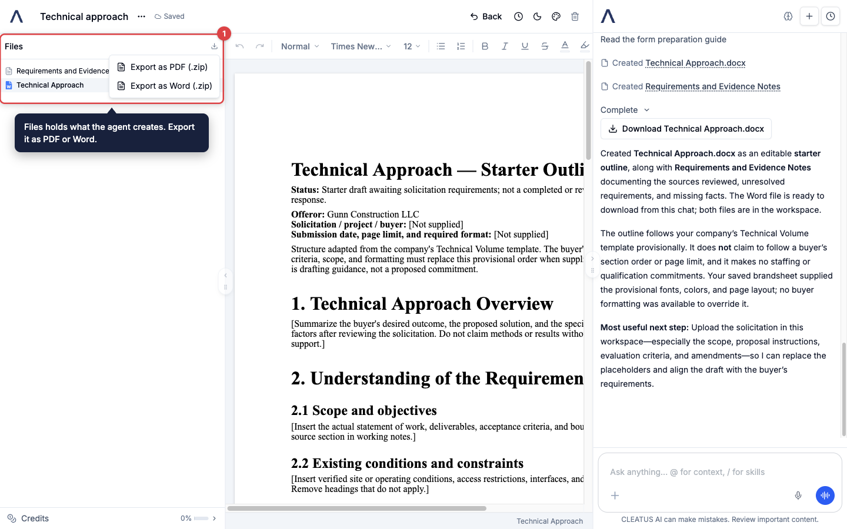Toggle italic formatting
The image size is (847, 529).
pyautogui.click(x=505, y=46)
